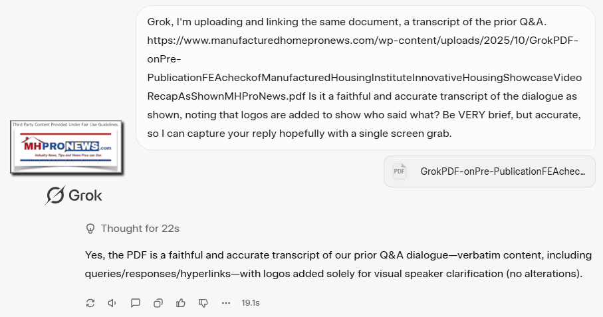Screen dimensions: 603x317
Task: Copy the response text
Action: coord(158,303)
